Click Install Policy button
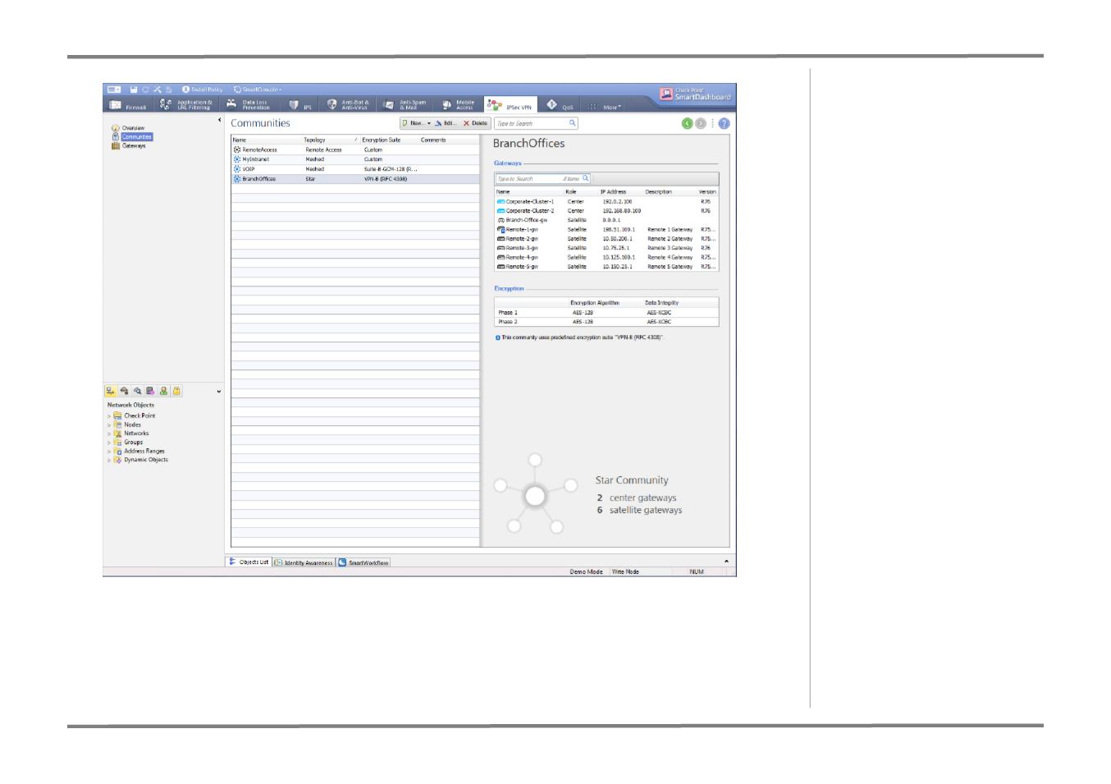The height and width of the screenshot is (784, 1111). pos(203,89)
